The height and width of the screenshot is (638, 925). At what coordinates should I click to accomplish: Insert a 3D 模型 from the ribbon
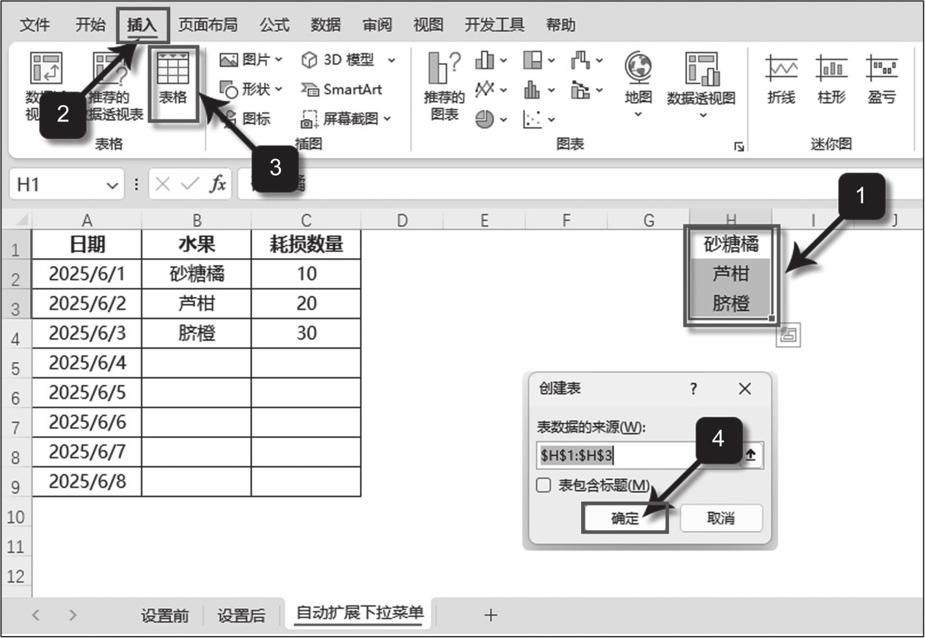click(347, 60)
